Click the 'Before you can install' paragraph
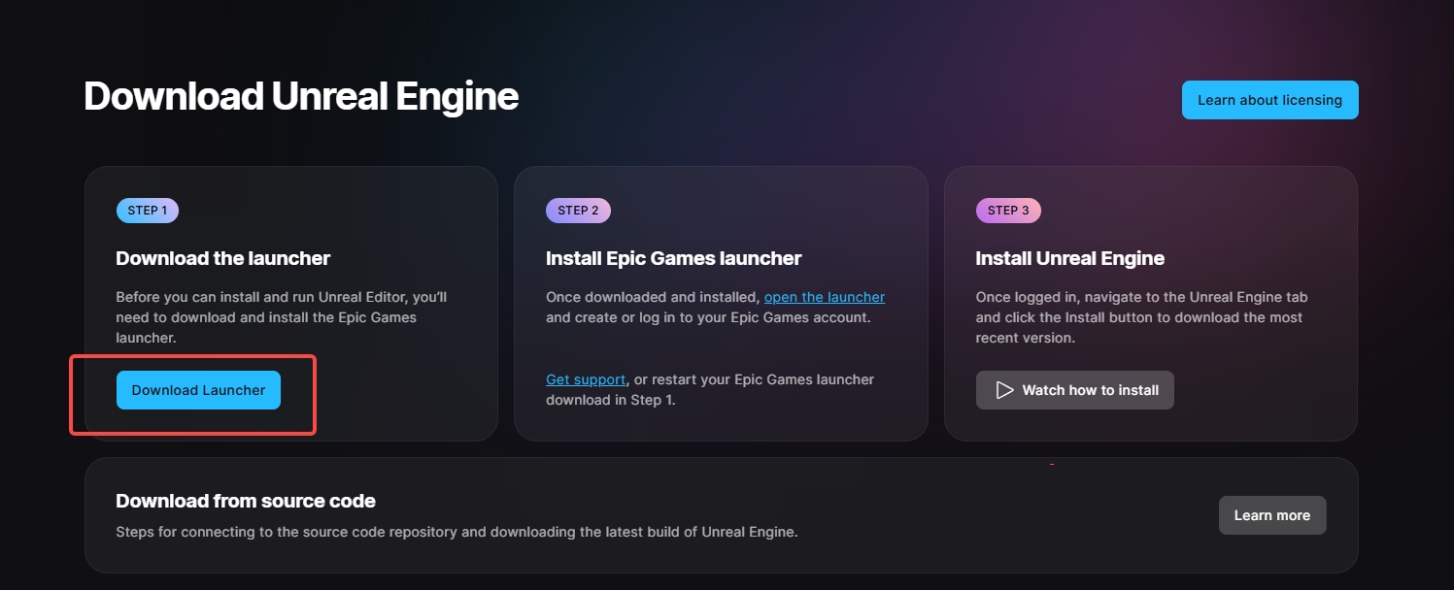Image resolution: width=1454 pixels, height=590 pixels. pyautogui.click(x=282, y=317)
